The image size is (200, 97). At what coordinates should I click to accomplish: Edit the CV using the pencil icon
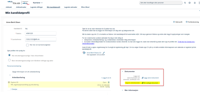click(x=104, y=52)
